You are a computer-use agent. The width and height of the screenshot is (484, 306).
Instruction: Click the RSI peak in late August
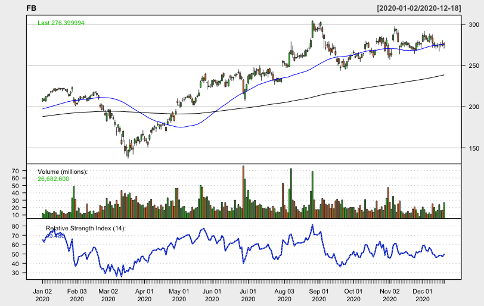[x=312, y=224]
